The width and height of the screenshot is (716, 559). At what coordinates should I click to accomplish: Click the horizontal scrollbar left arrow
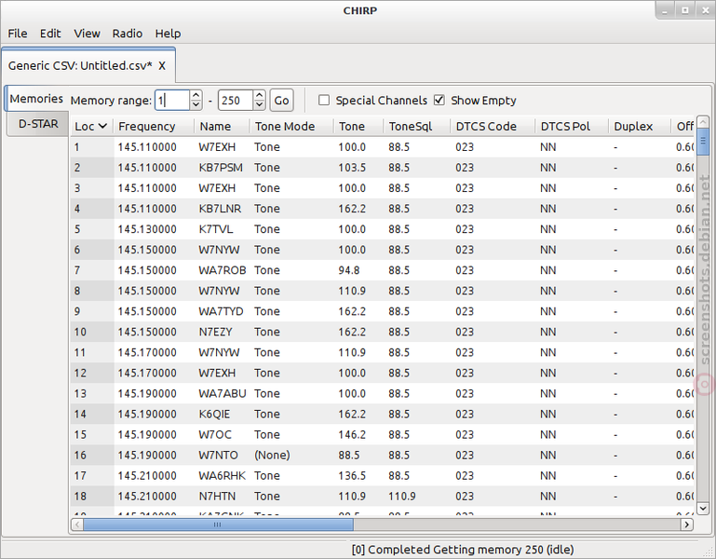77,525
